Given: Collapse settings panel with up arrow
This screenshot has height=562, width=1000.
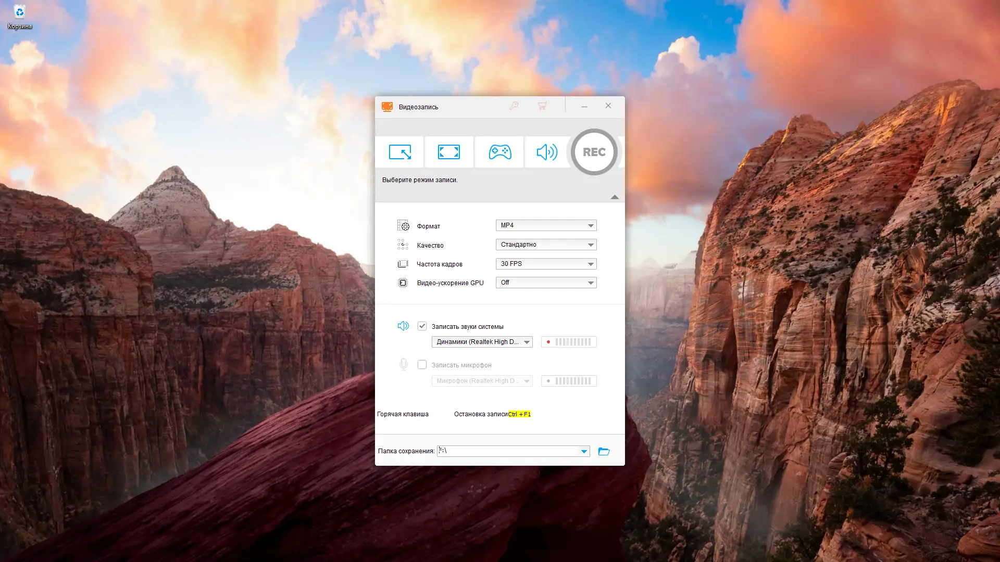Looking at the screenshot, I should [x=615, y=197].
